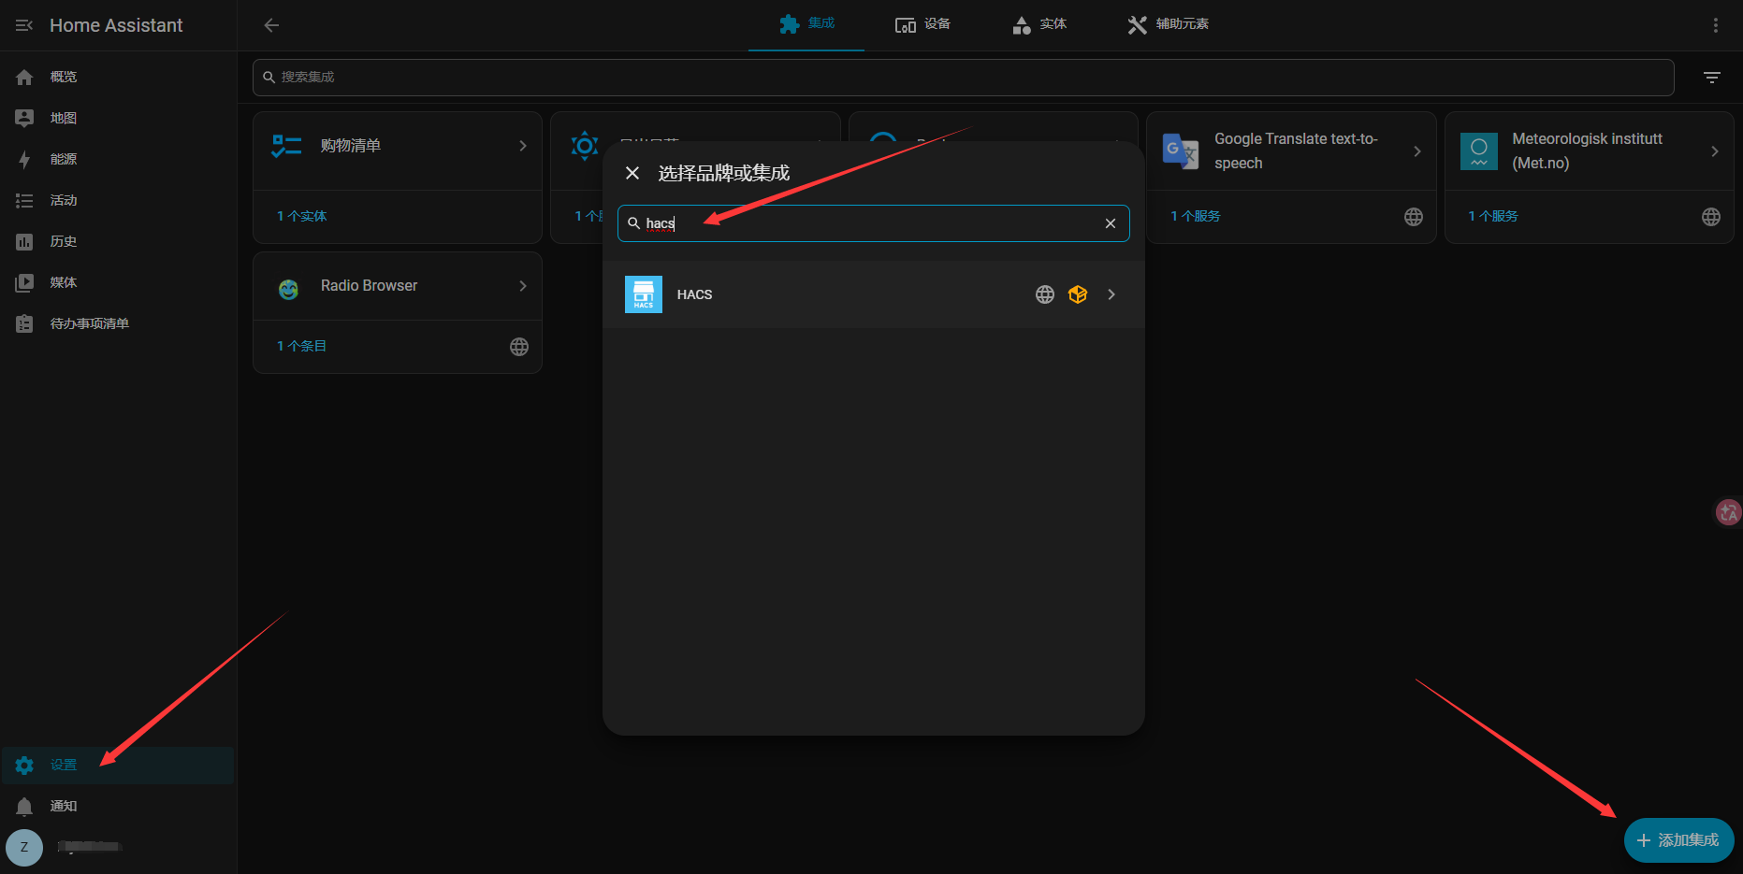The height and width of the screenshot is (874, 1743).
Task: Open Meteorologisk institutt (Met.no) integration
Action: point(1589,150)
